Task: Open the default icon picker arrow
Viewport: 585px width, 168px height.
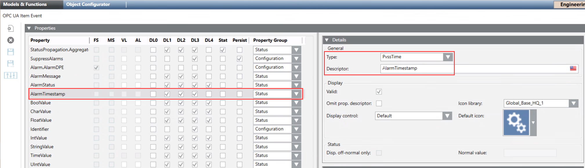Action: pos(533,123)
